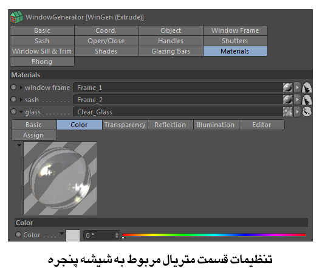
Task: Switch to the Basic object tab
Action: [42, 30]
